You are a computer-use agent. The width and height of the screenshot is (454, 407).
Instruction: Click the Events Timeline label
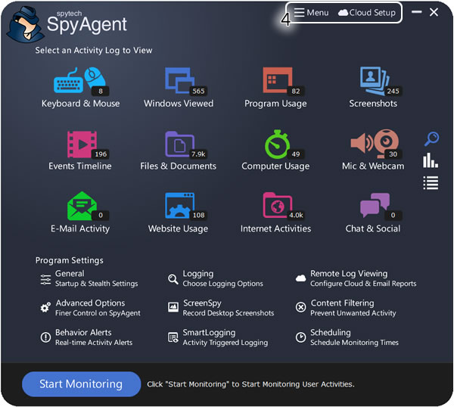(80, 166)
